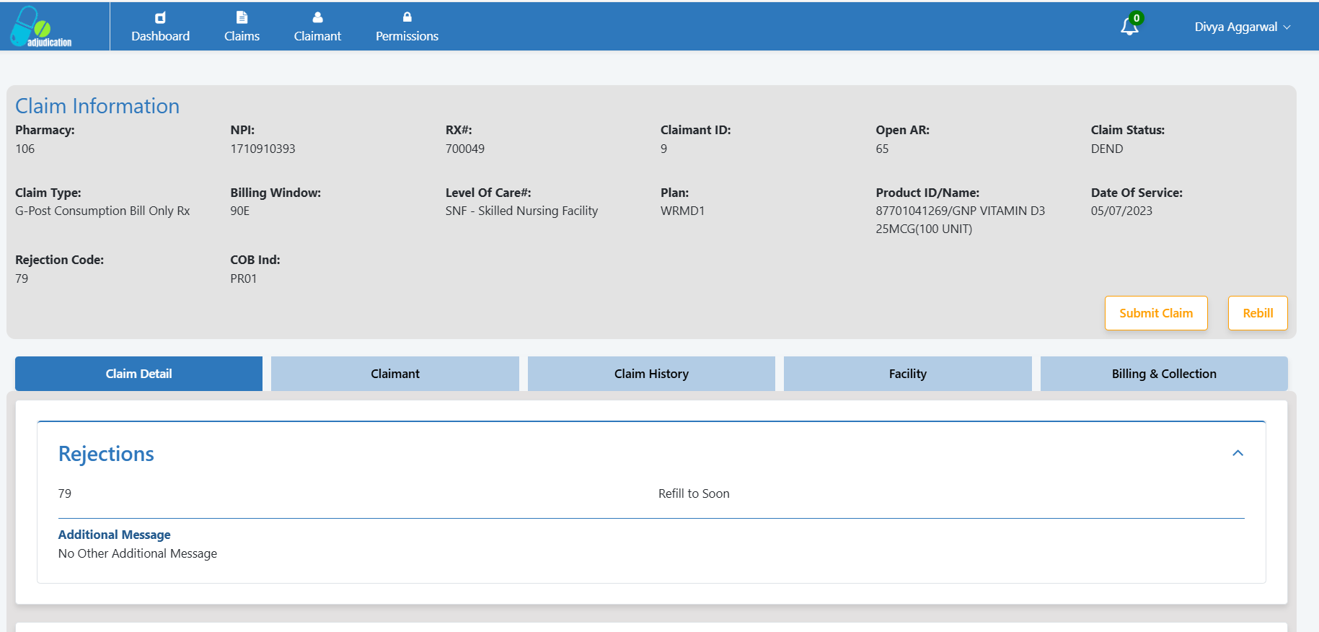This screenshot has height=632, width=1319.
Task: View the Billing & Collection tab
Action: 1163,374
